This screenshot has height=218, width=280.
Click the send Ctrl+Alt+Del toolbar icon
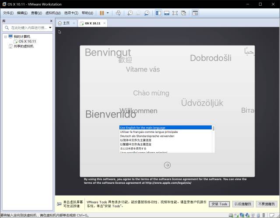pyautogui.click(x=118, y=13)
